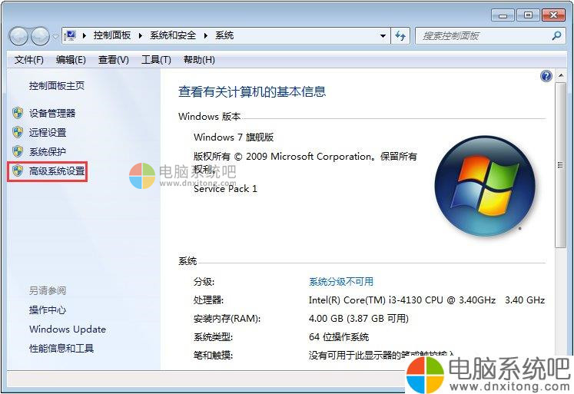Image resolution: width=574 pixels, height=394 pixels.
Task: Open address bar history dropdown arrow
Action: click(x=383, y=36)
